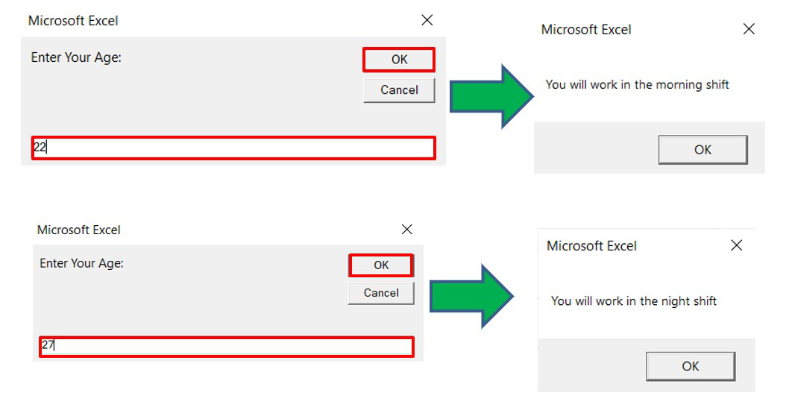Click OK in the dialog with age 22

point(398,60)
